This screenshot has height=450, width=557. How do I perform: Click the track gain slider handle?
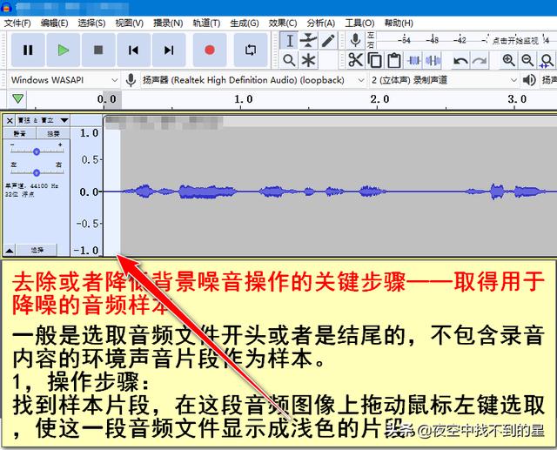tap(37, 151)
